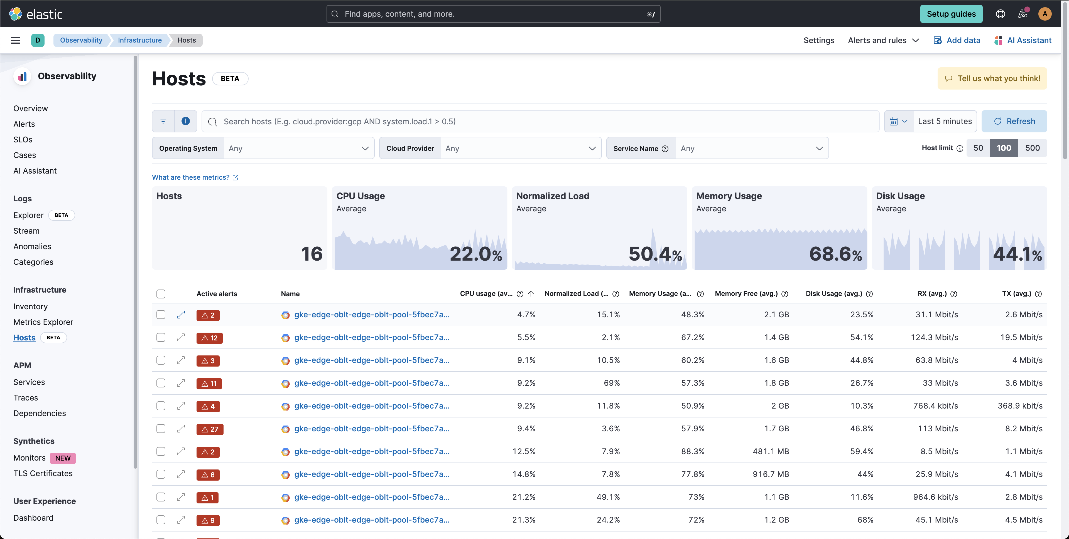
Task: Click Tell us what you think
Action: (x=992, y=78)
